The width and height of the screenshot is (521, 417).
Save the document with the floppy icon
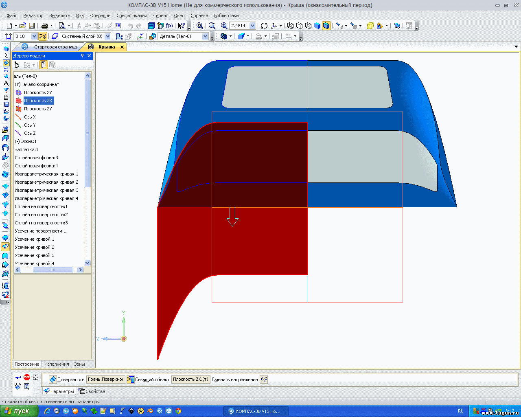pyautogui.click(x=32, y=26)
